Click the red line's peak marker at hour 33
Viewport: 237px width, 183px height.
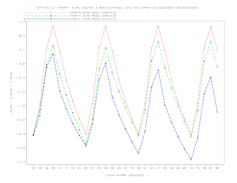pyautogui.click(x=106, y=26)
